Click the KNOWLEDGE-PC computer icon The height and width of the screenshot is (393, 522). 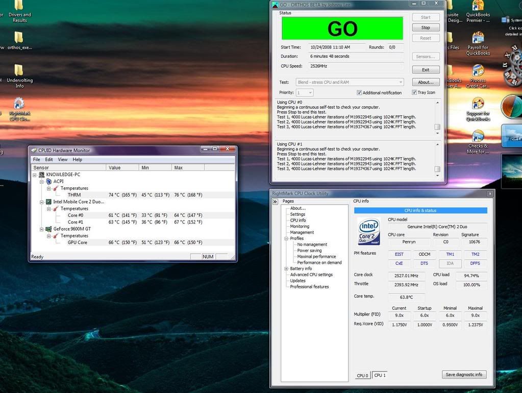coord(41,175)
